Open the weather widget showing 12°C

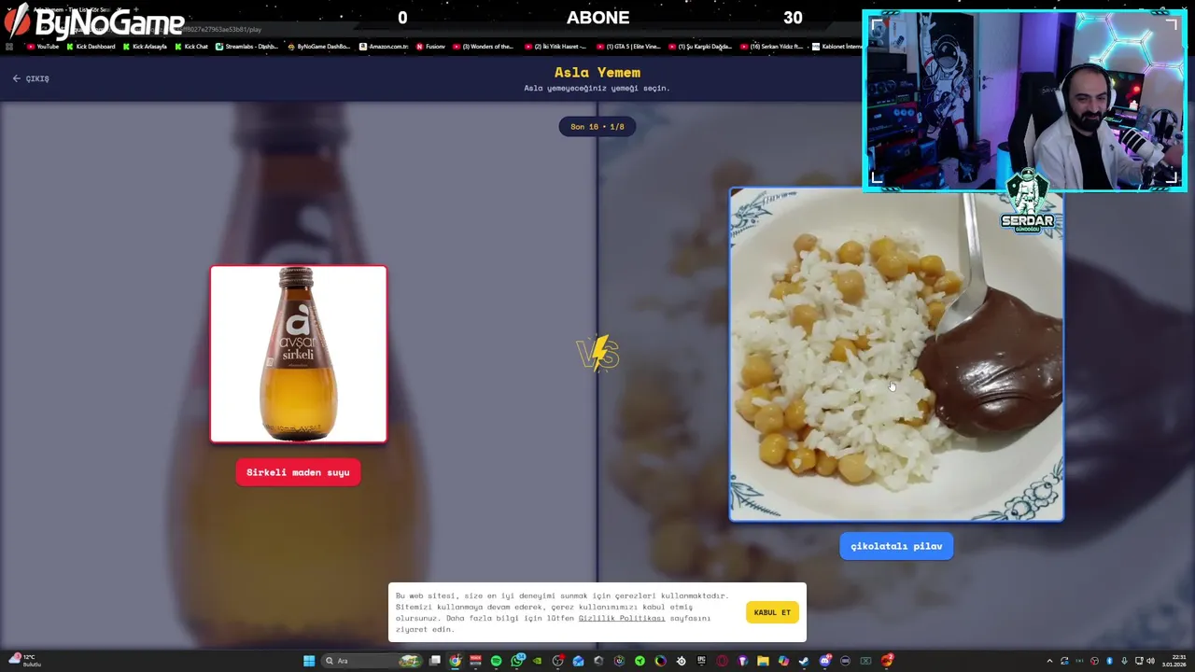[23, 661]
